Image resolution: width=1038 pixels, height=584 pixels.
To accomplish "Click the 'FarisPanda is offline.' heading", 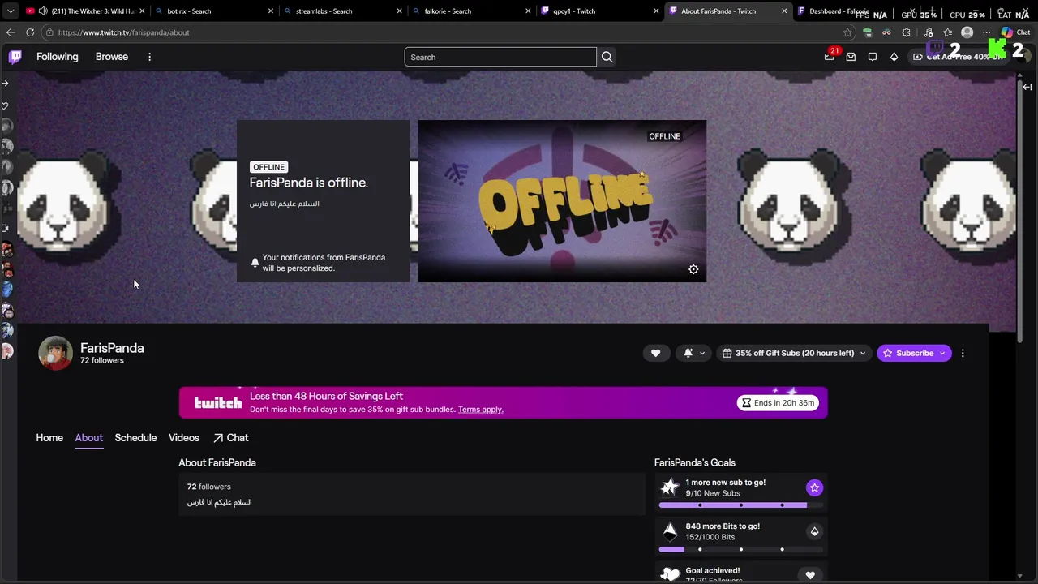I will pyautogui.click(x=308, y=182).
